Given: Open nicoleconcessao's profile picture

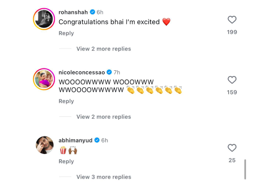Looking at the screenshot, I should click(44, 80).
